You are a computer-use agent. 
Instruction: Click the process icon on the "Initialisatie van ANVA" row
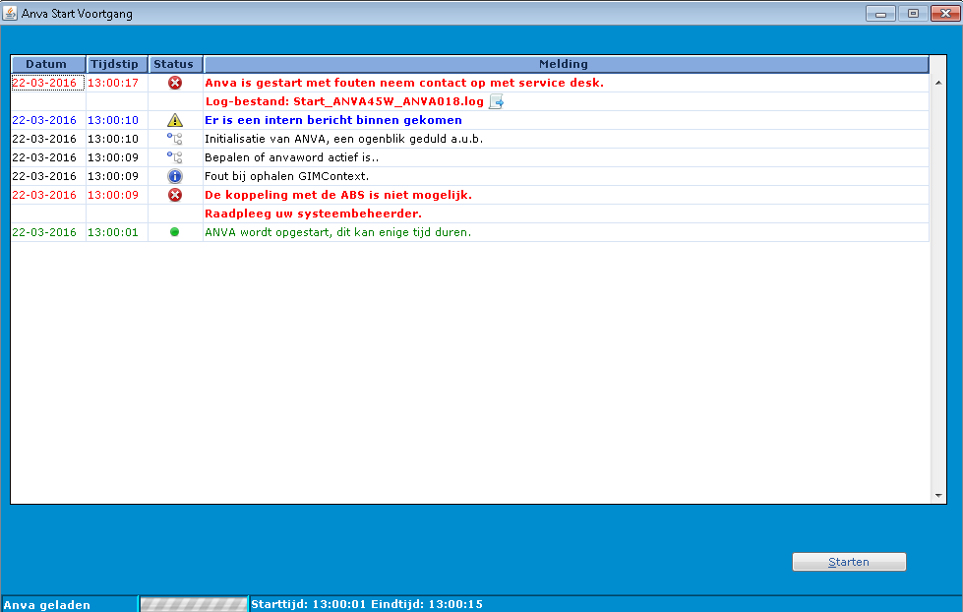click(174, 139)
